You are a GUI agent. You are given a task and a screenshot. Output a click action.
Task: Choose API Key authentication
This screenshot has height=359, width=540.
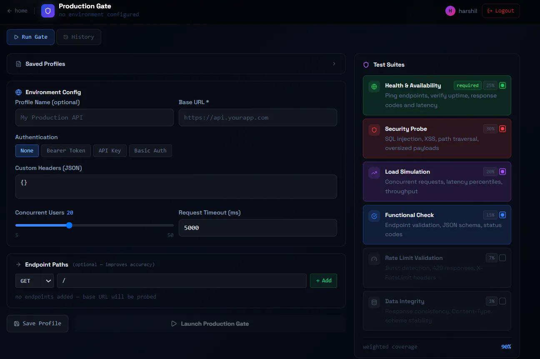pos(110,151)
